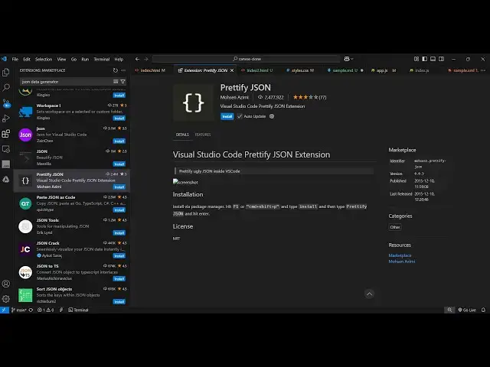Open the Manage gear in activity bar
This screenshot has width=490, height=367.
pyautogui.click(x=6, y=299)
